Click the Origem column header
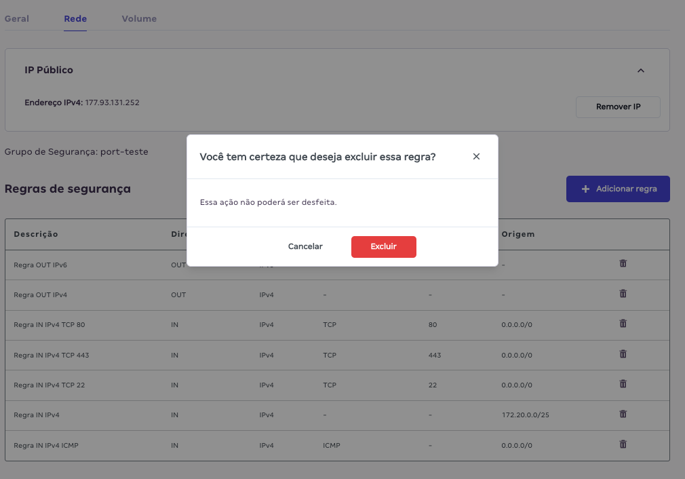Screen dimensions: 685x479 click(518, 234)
